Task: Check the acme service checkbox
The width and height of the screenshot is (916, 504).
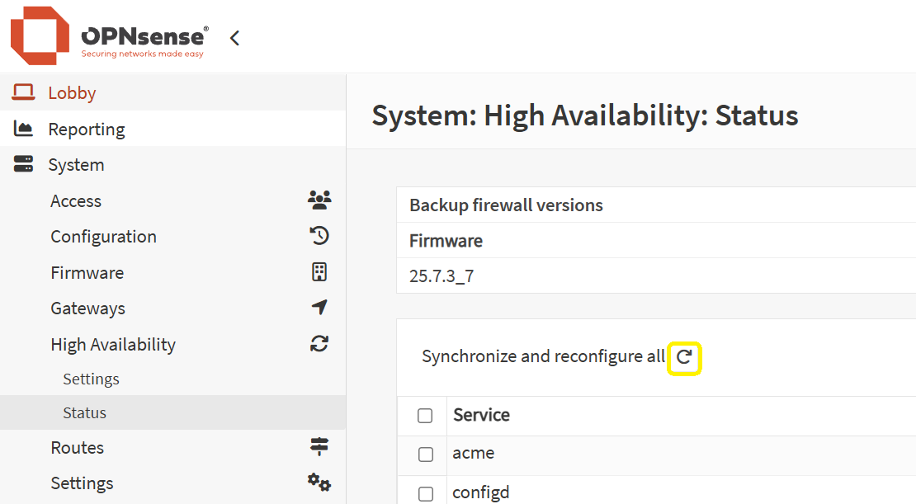Action: [425, 455]
